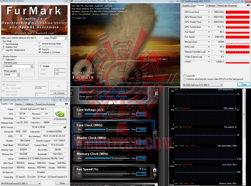Screen dimensions: 251x186
Task: Check Enable under Custom Size
Action: pos(41,66)
